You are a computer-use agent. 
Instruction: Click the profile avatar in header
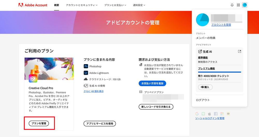click(244, 5)
